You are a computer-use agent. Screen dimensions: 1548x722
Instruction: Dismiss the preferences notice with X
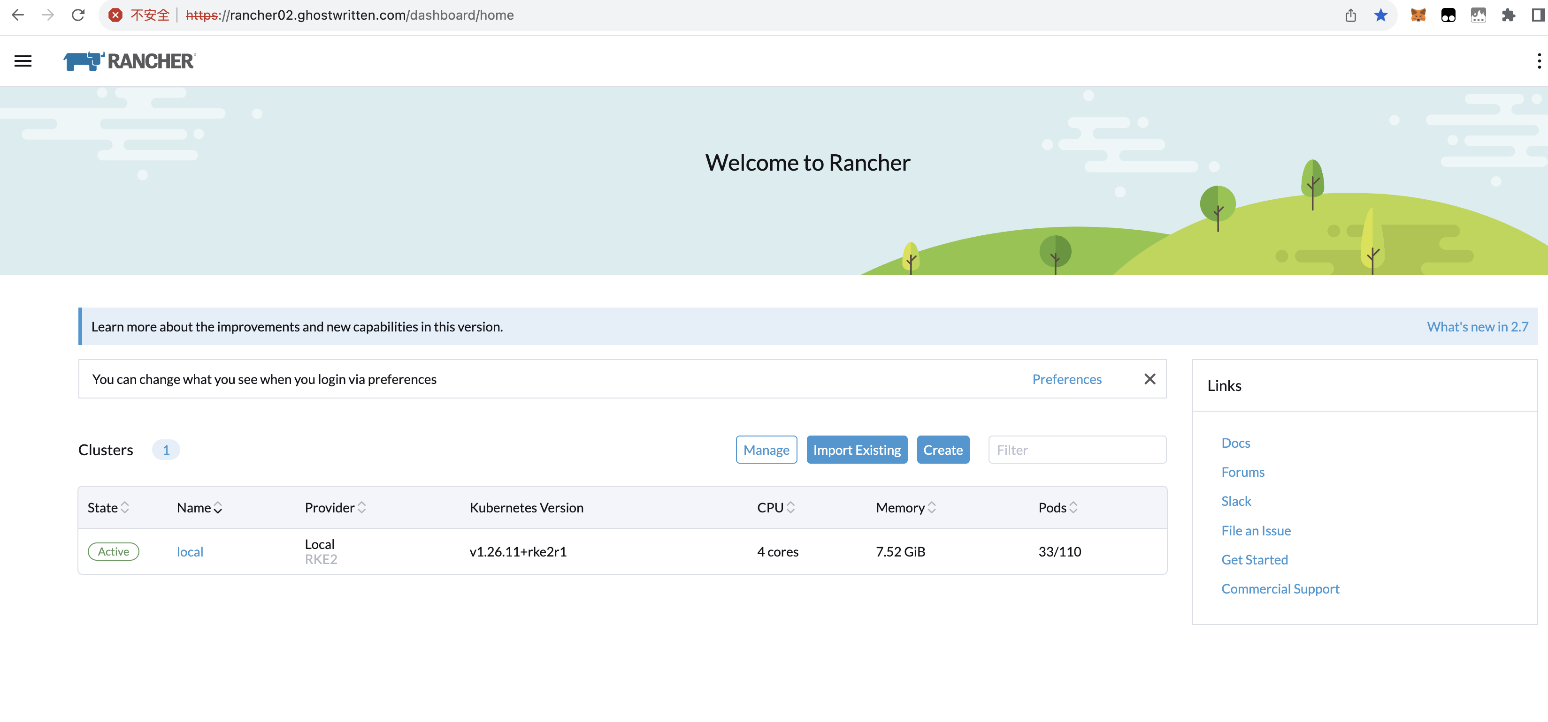coord(1149,379)
